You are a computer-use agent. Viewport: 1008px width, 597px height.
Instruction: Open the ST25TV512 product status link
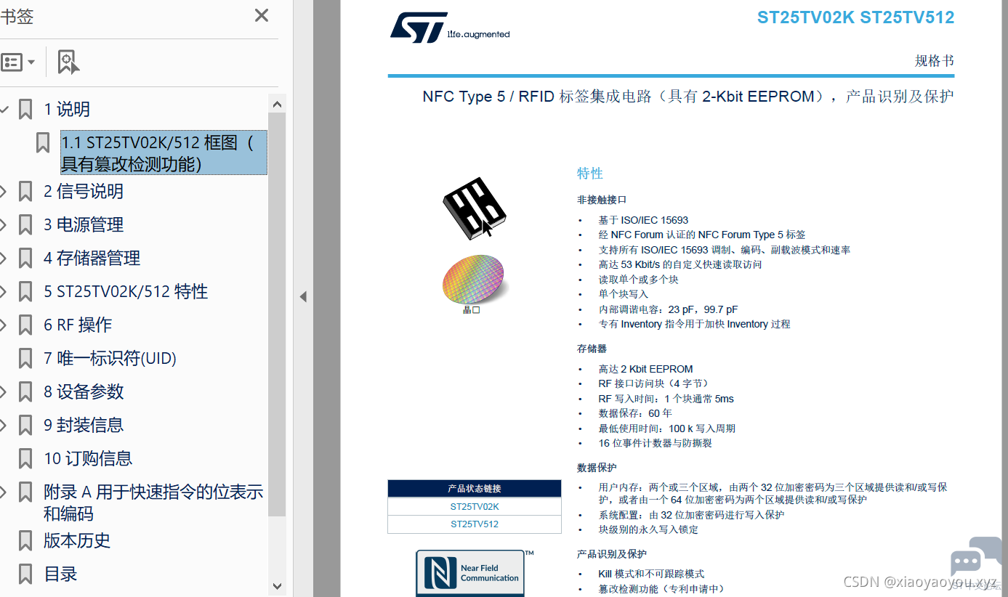point(475,524)
